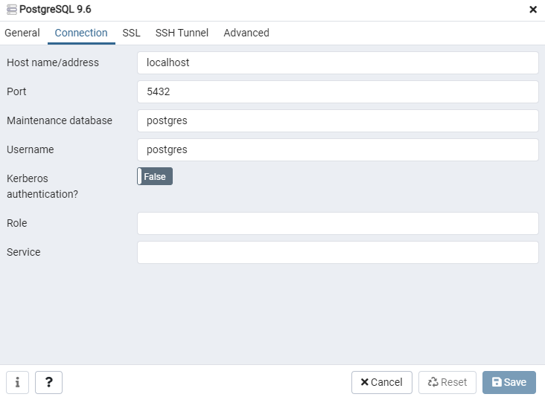This screenshot has height=397, width=545.
Task: Switch to the General tab
Action: click(22, 33)
